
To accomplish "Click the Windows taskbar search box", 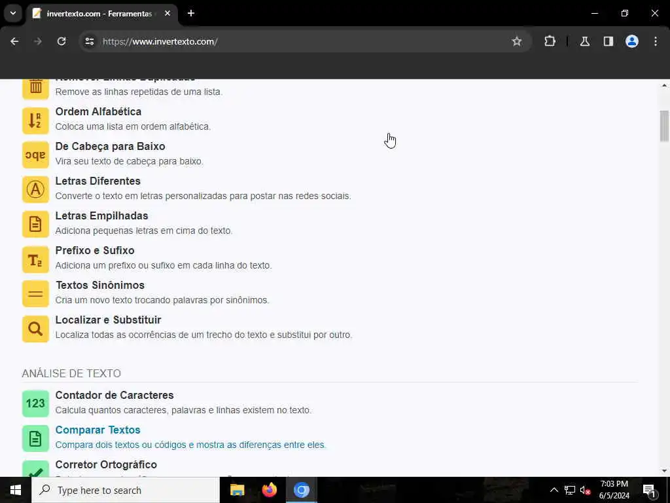I will click(x=126, y=490).
